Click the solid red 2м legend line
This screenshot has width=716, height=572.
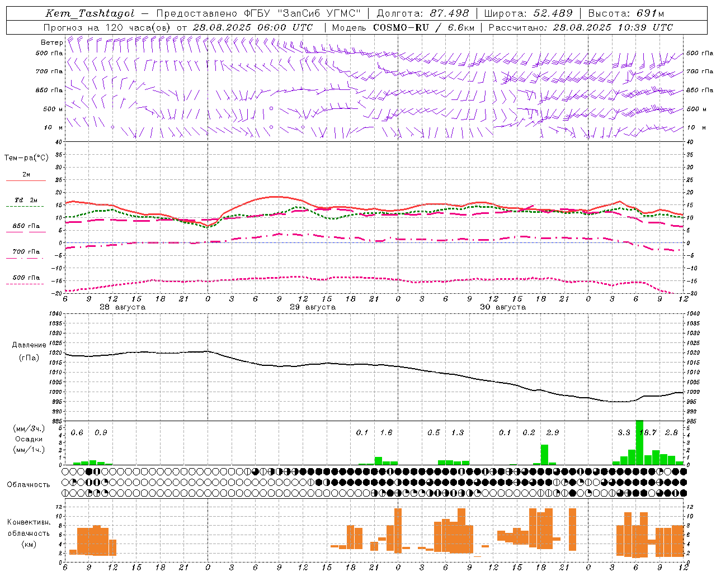pos(26,180)
